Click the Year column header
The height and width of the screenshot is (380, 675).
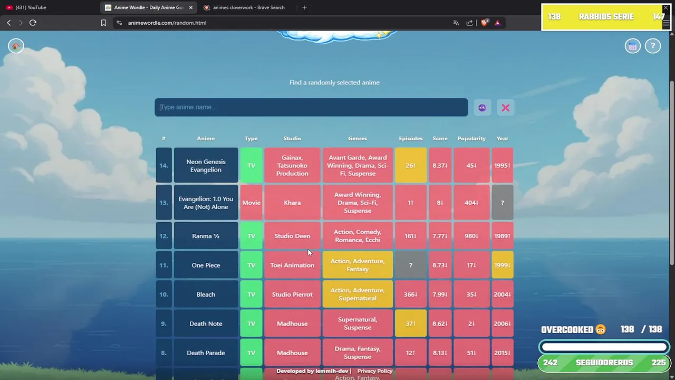click(x=503, y=138)
